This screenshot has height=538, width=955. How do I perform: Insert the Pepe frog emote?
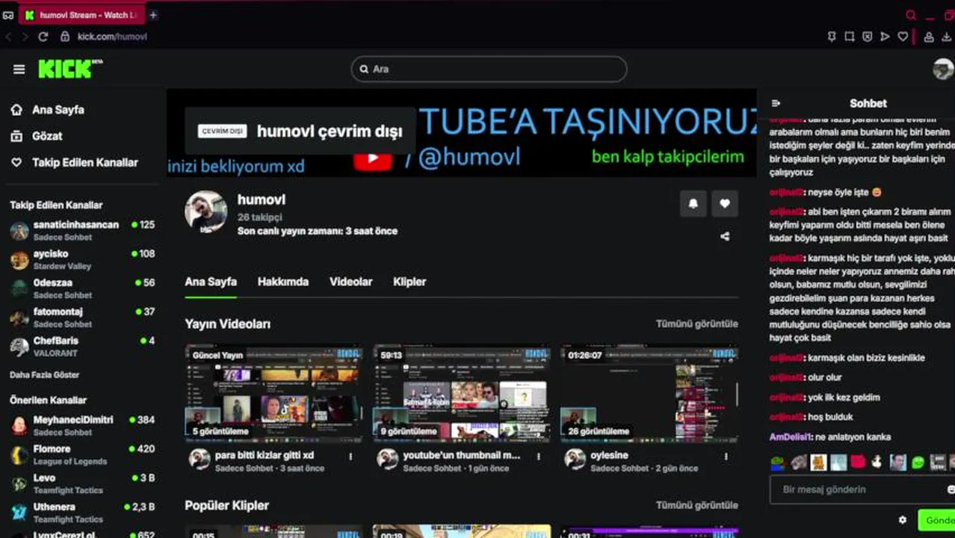[x=779, y=463]
